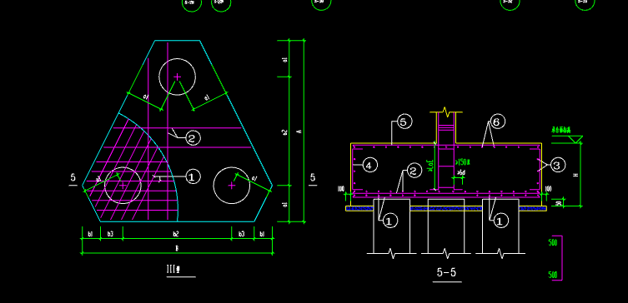Select the upper a1 vertical dimension label
The image size is (628, 303).
coord(284,60)
